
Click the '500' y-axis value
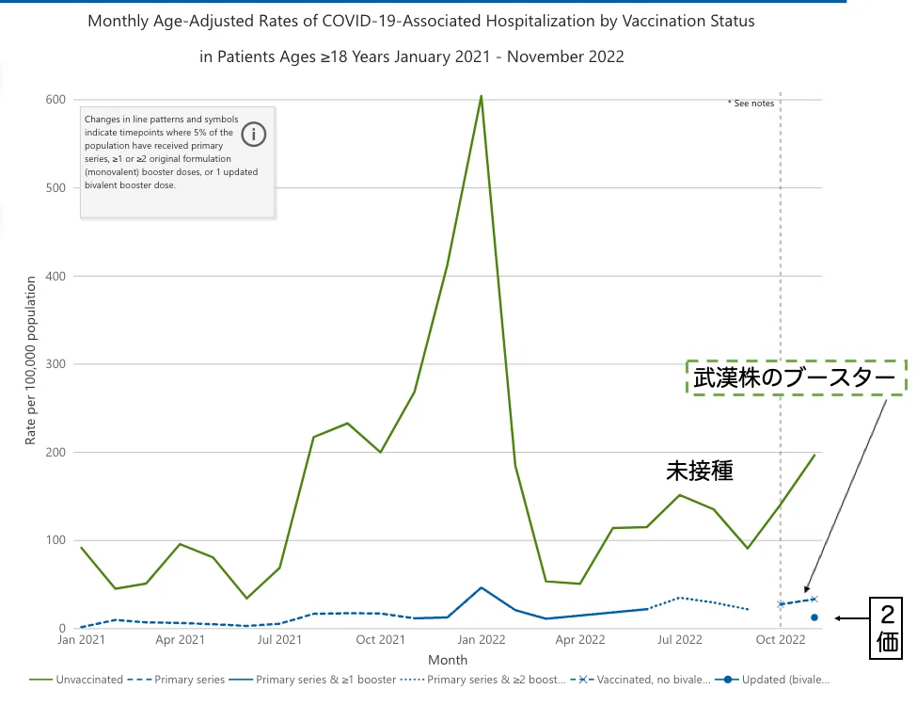click(55, 188)
